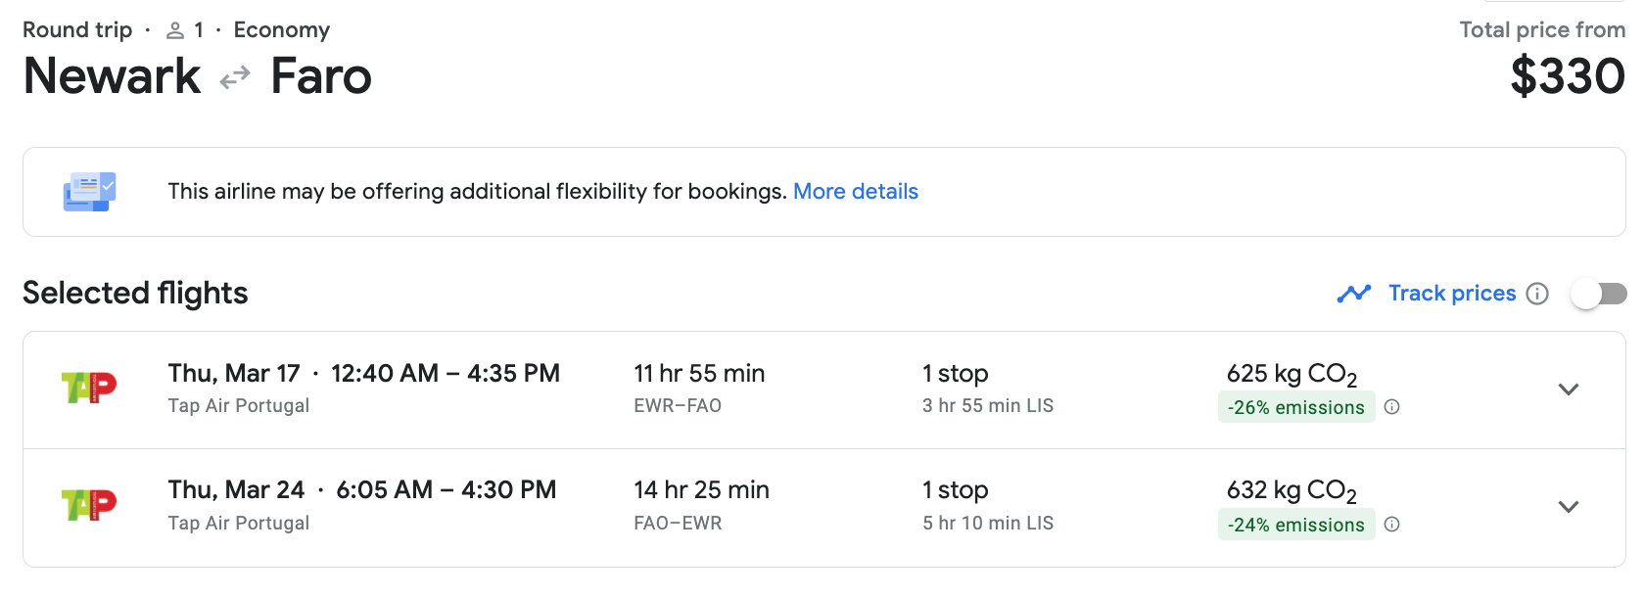The height and width of the screenshot is (597, 1645).
Task: Select the Mar 24 6:05 AM flight row
Action: [x=823, y=508]
